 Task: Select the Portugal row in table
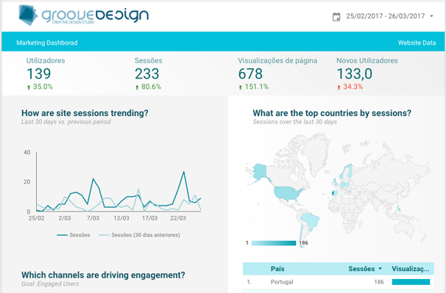(x=339, y=282)
